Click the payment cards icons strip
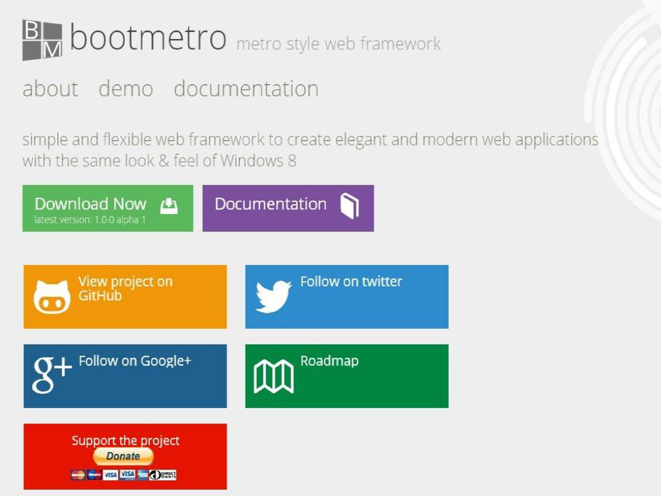This screenshot has height=496, width=661. tap(123, 475)
